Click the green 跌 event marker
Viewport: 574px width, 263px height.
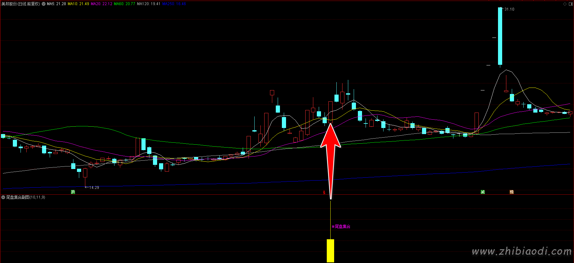click(x=73, y=192)
